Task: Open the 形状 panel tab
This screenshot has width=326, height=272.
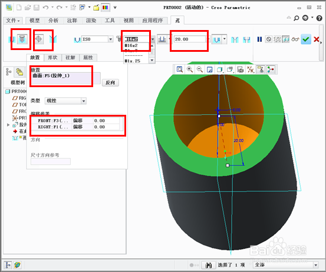Action: (52, 58)
